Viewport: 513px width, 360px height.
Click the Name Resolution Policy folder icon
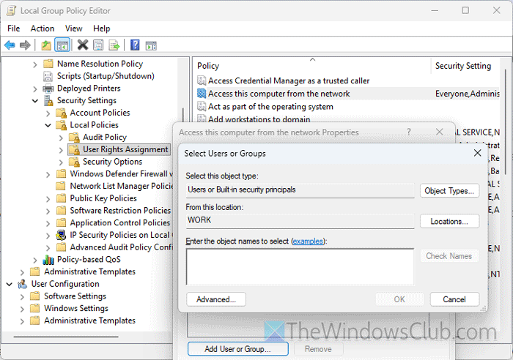point(48,64)
